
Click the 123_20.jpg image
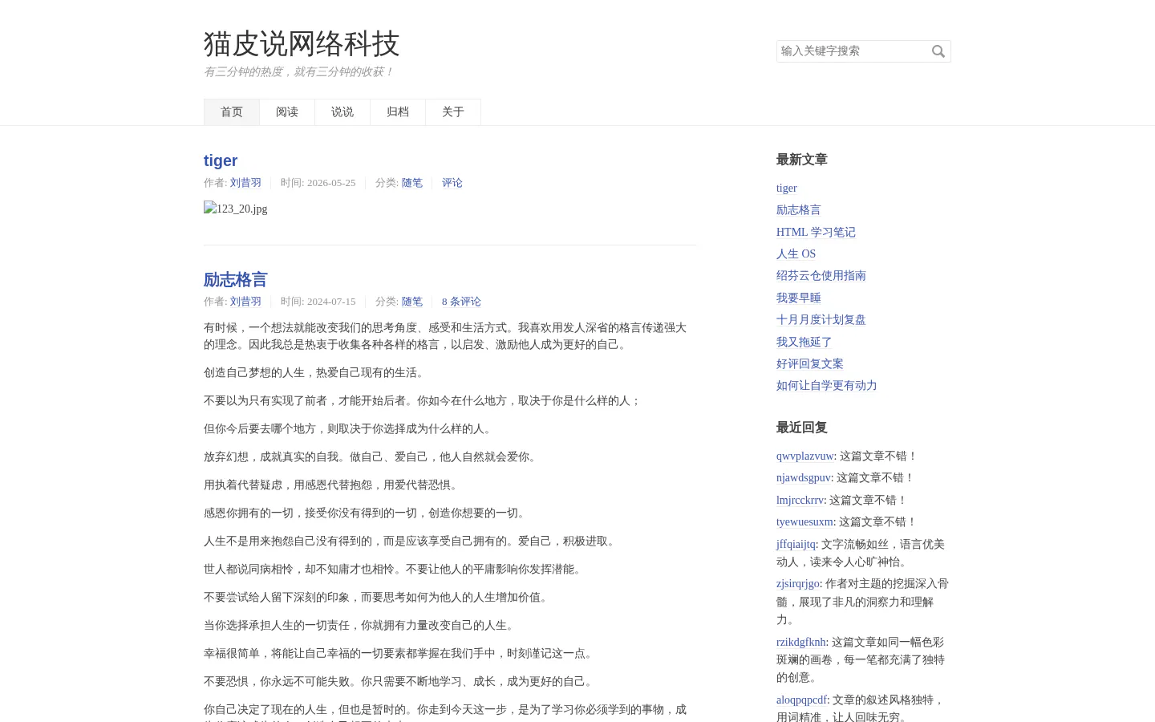coord(236,209)
